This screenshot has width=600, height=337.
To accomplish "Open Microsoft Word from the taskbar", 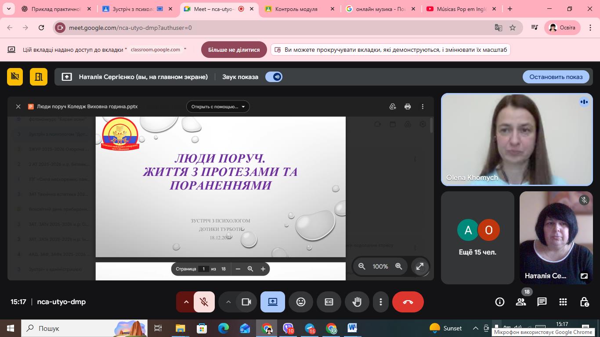I will (352, 328).
